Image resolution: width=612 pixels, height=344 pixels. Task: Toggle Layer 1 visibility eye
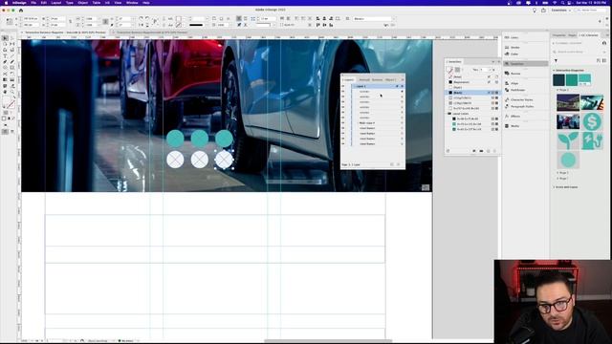343,86
